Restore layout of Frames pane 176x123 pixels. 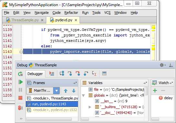(x=75, y=83)
